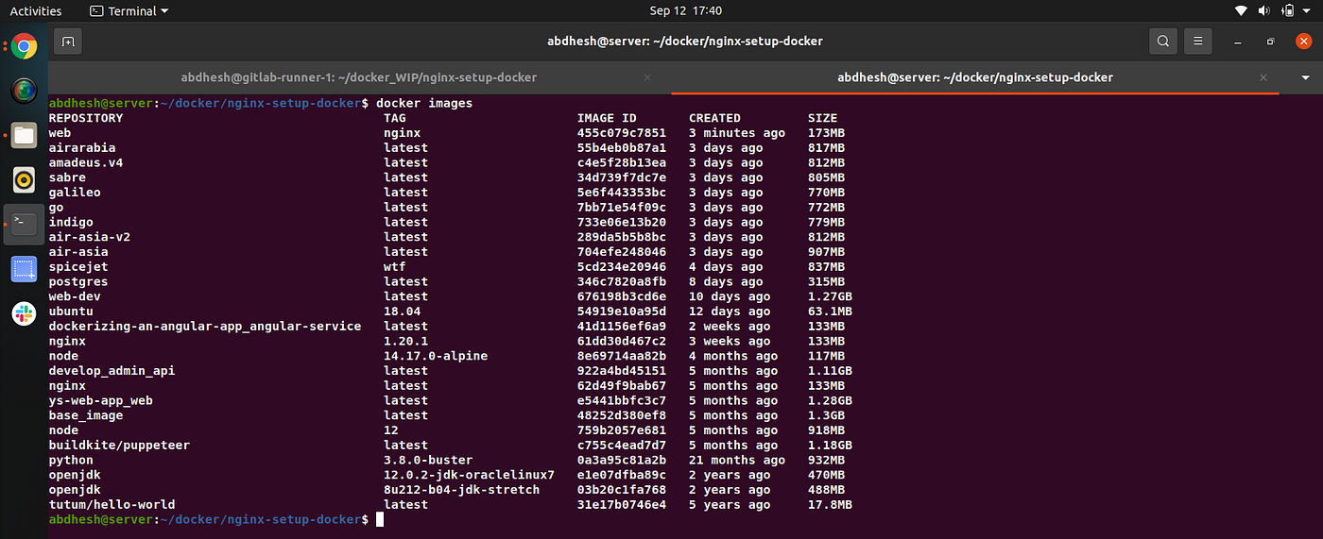This screenshot has width=1323, height=539.
Task: Click 'dockerizing-an-angular-app_angular-service' repository name
Action: pyautogui.click(x=205, y=326)
